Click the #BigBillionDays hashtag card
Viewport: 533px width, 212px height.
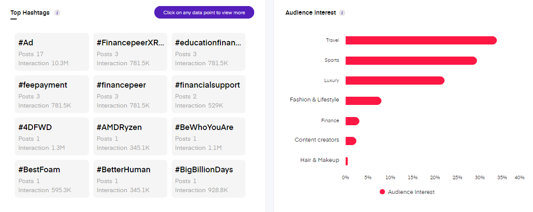[x=208, y=179]
